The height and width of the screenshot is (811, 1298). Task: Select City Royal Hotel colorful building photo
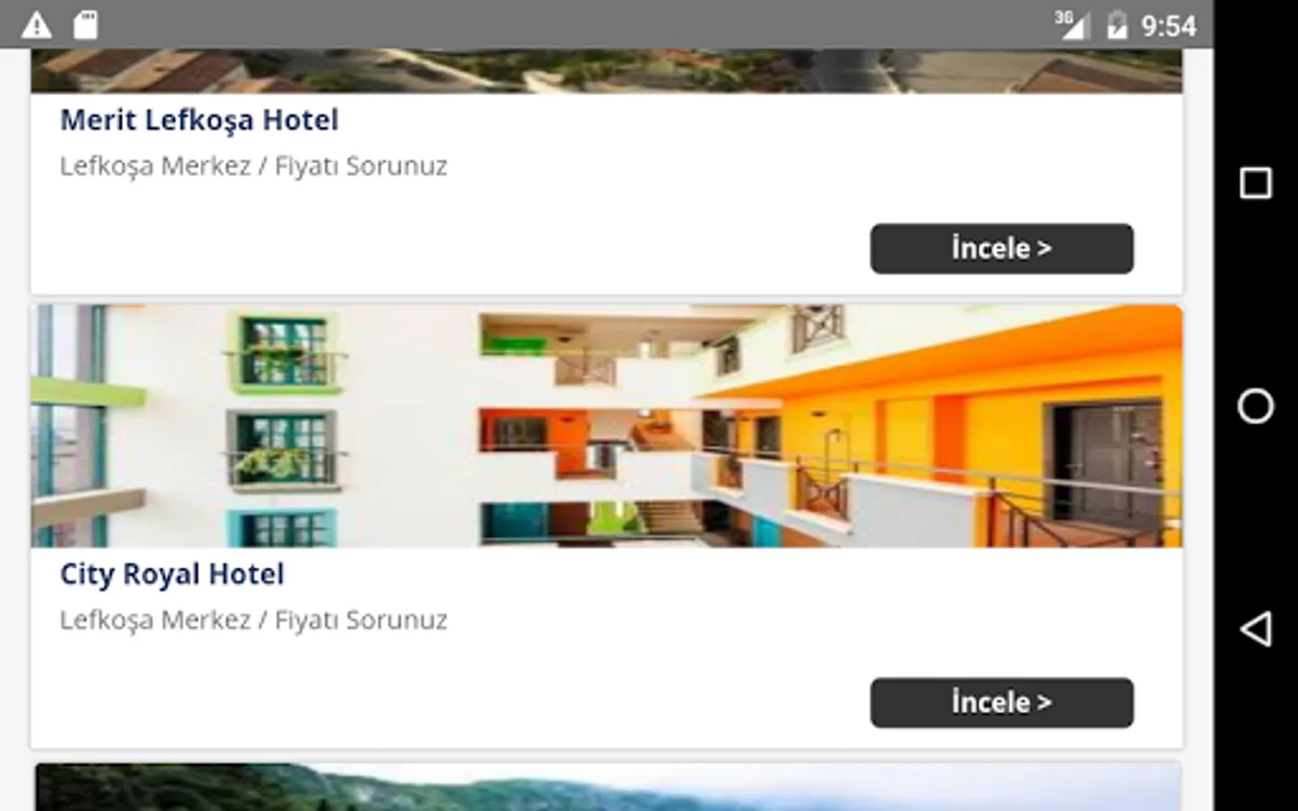607,425
